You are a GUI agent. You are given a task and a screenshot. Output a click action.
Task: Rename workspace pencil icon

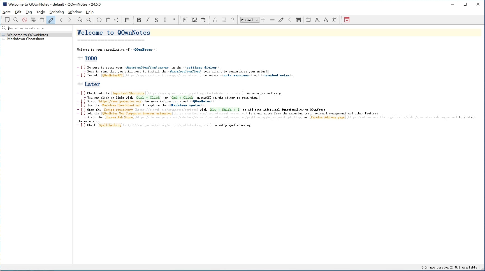(281, 20)
